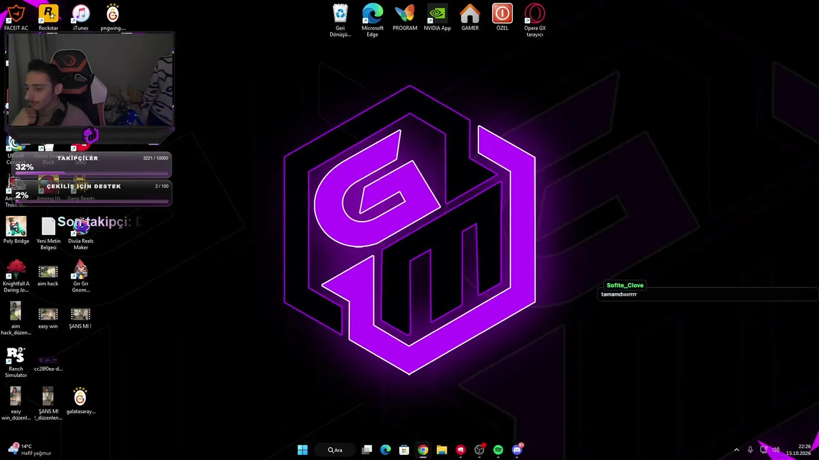Select the Ranch Simulator shortcut
This screenshot has height=460, width=819.
coord(16,362)
